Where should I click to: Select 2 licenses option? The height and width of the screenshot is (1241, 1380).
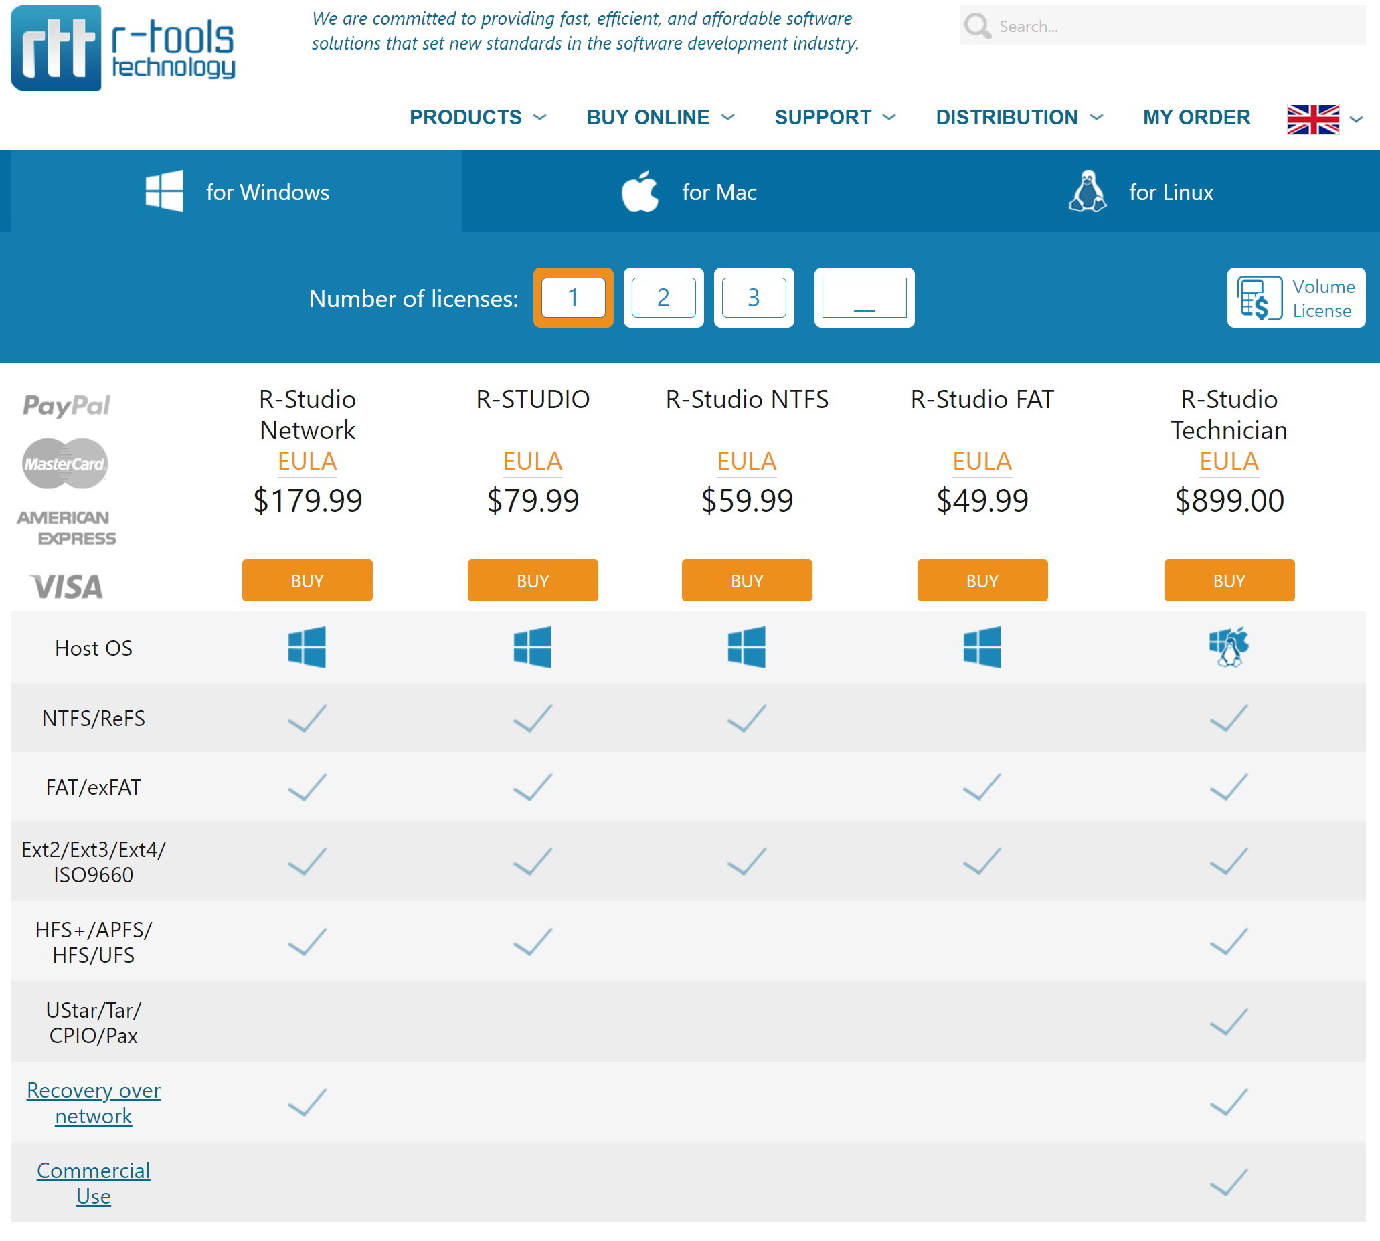coord(663,298)
